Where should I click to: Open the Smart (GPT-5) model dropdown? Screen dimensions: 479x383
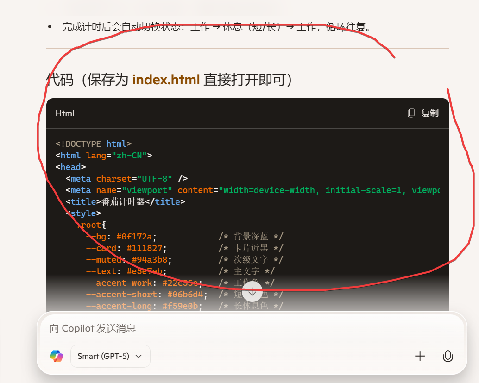tap(110, 356)
